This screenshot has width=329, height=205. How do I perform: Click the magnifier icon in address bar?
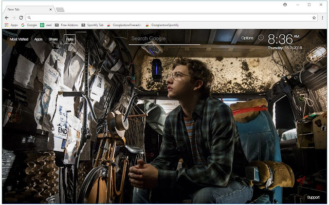[29, 18]
